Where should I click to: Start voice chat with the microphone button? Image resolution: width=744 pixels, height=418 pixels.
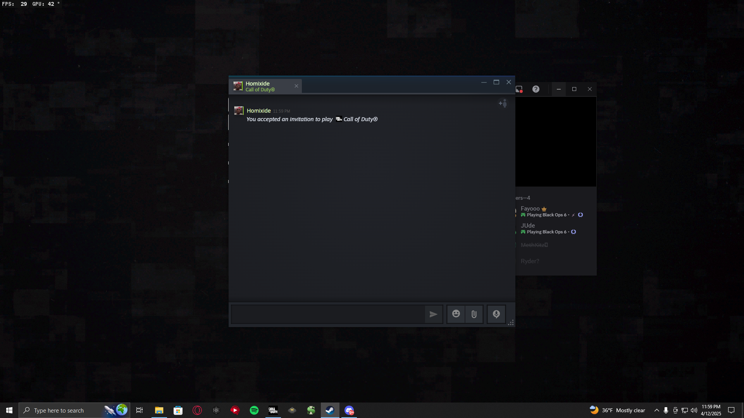[x=496, y=314]
